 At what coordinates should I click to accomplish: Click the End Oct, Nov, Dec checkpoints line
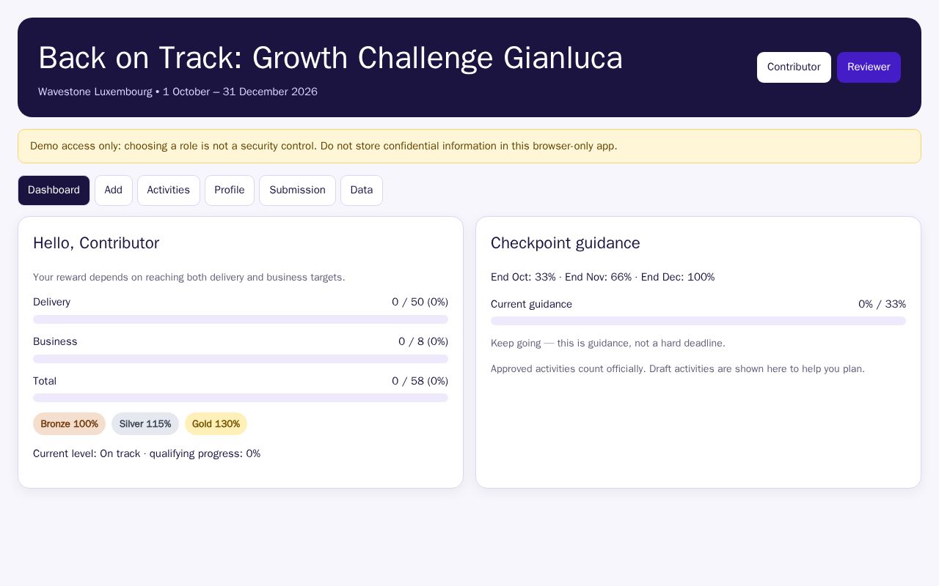click(603, 278)
